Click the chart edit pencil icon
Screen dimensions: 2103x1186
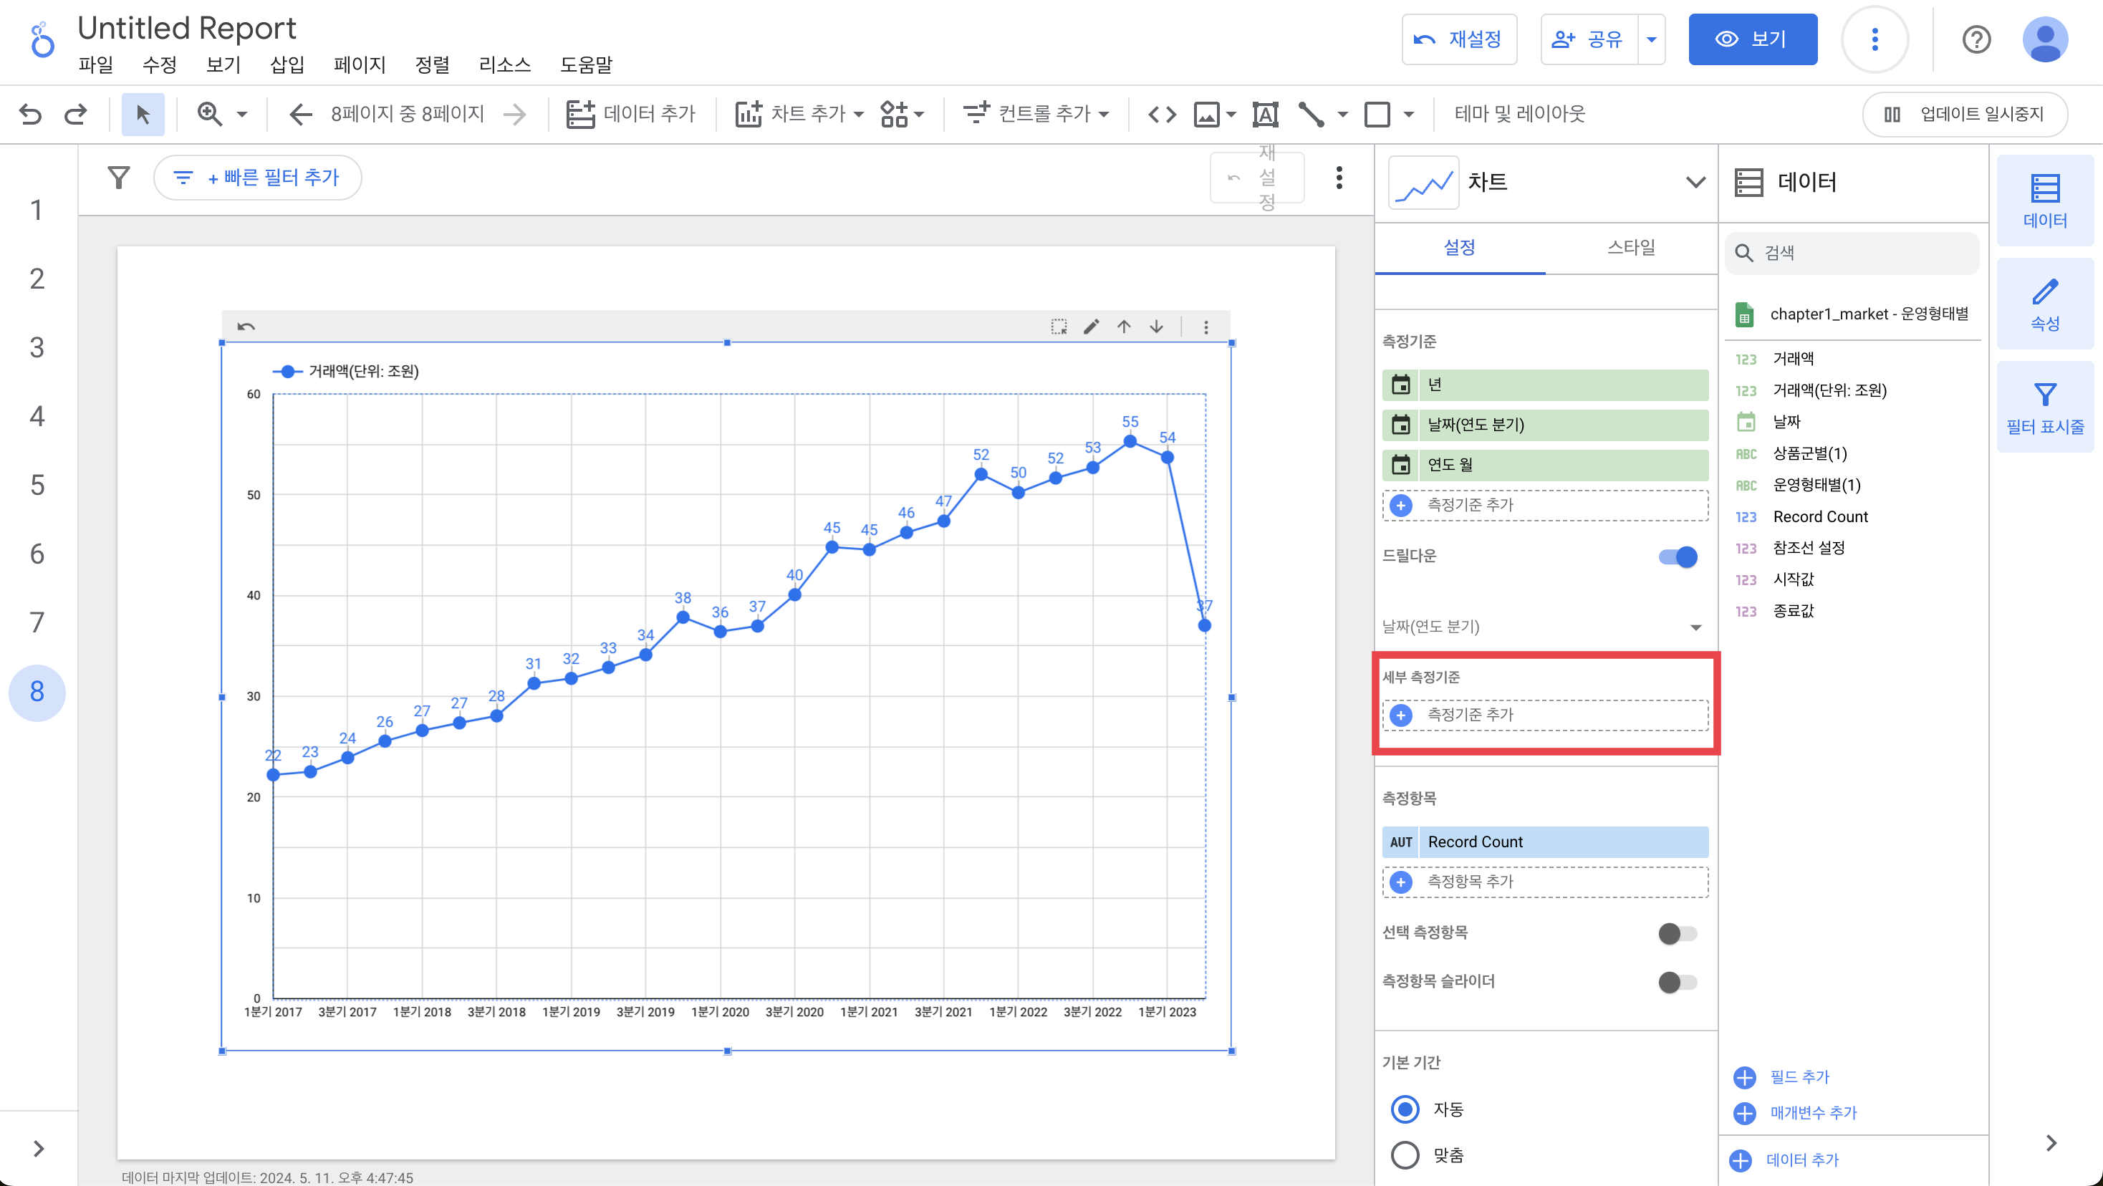(x=1091, y=327)
